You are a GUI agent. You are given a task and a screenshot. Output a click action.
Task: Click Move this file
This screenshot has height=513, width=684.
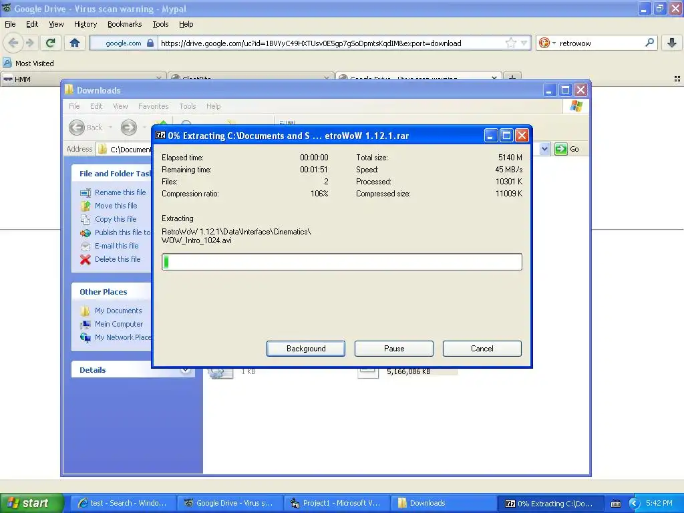tap(116, 206)
